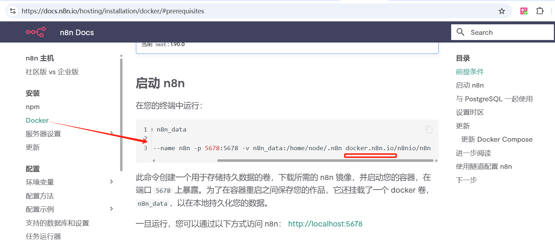Click the next: 1.90.0 version text

pyautogui.click(x=170, y=45)
